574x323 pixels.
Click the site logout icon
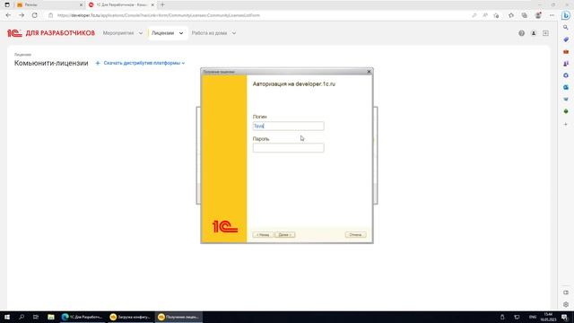(x=546, y=33)
